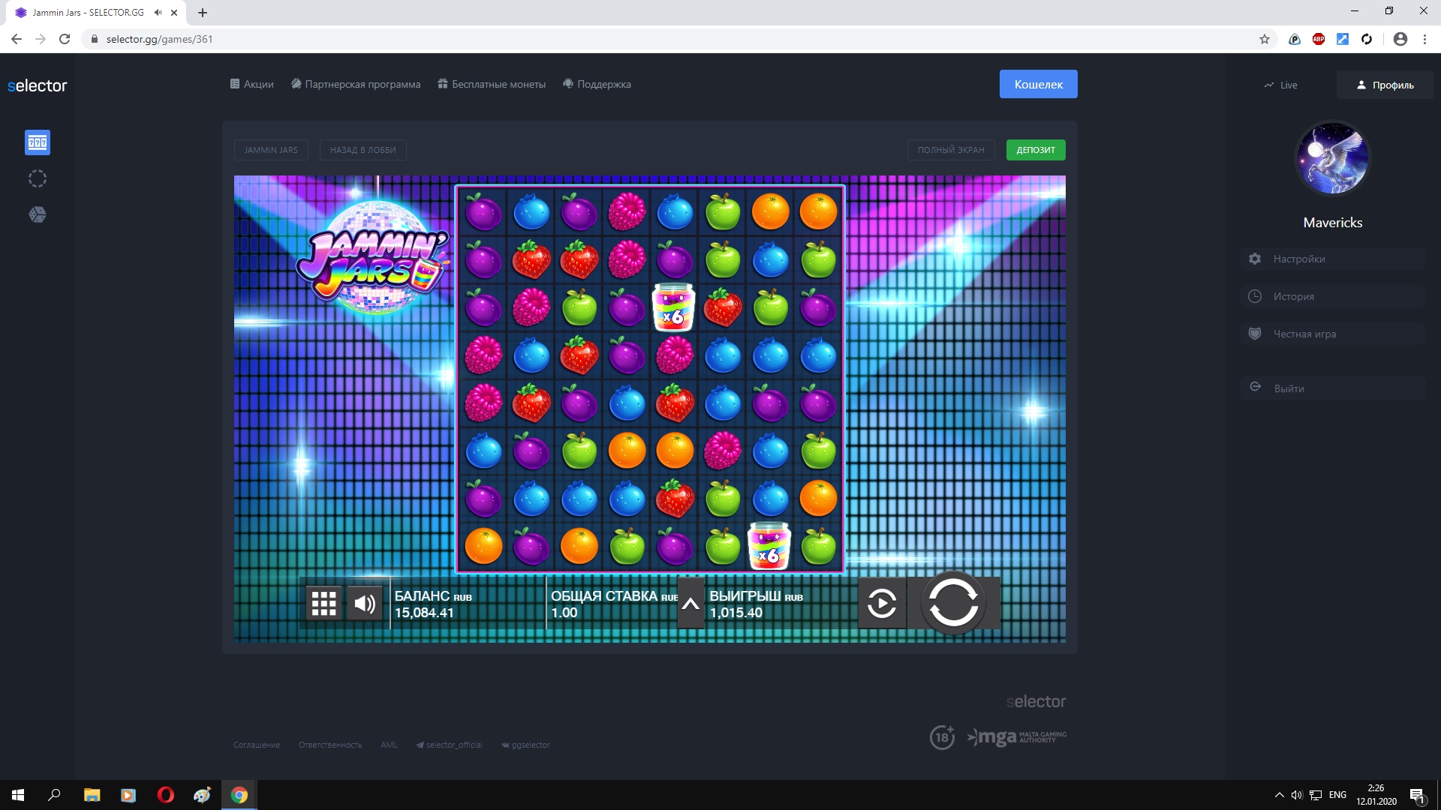The image size is (1441, 810).
Task: Expand the total bet chevron arrow
Action: pyautogui.click(x=690, y=603)
